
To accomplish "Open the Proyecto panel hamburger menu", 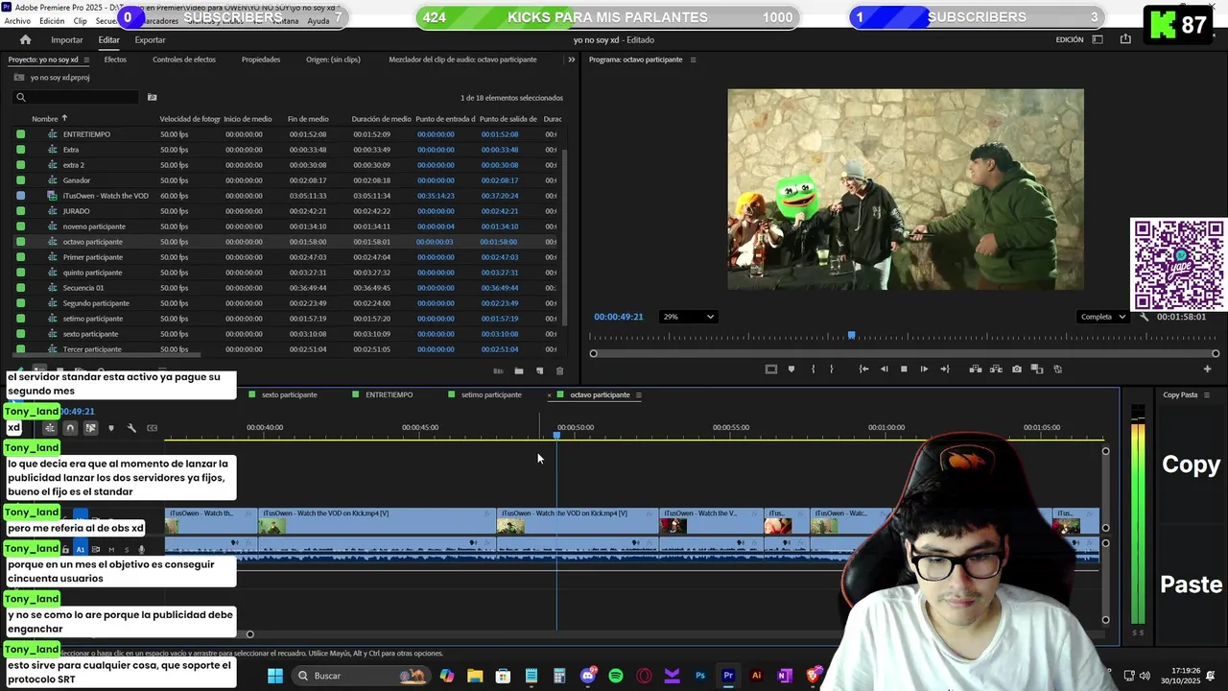I will [87, 60].
